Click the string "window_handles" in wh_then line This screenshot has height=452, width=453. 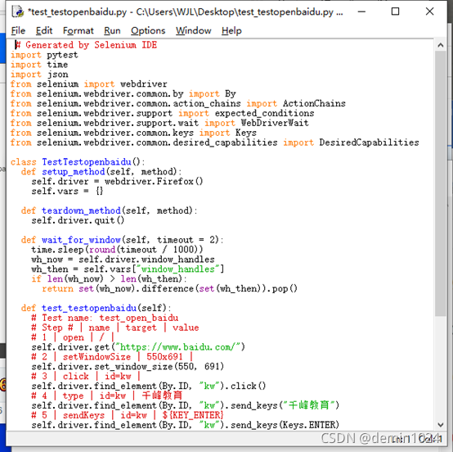(x=178, y=269)
